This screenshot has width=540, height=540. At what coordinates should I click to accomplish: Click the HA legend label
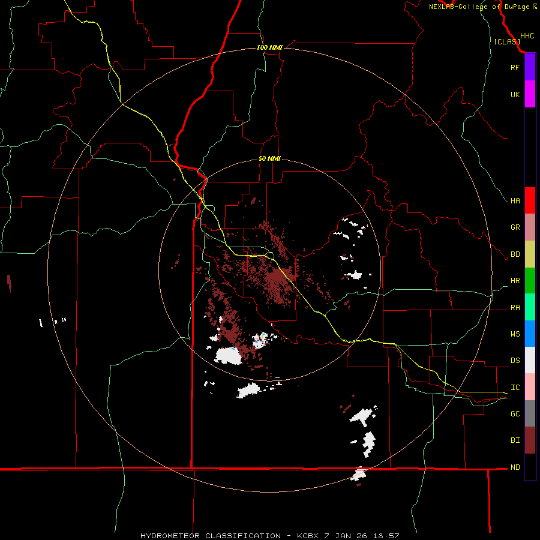pos(515,200)
